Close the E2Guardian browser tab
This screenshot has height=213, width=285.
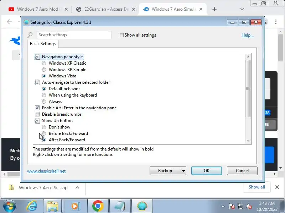tap(133, 9)
